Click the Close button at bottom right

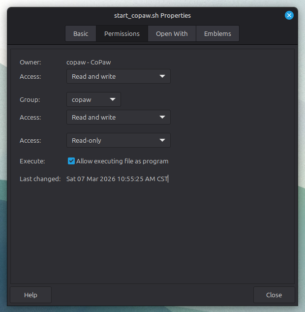click(274, 295)
